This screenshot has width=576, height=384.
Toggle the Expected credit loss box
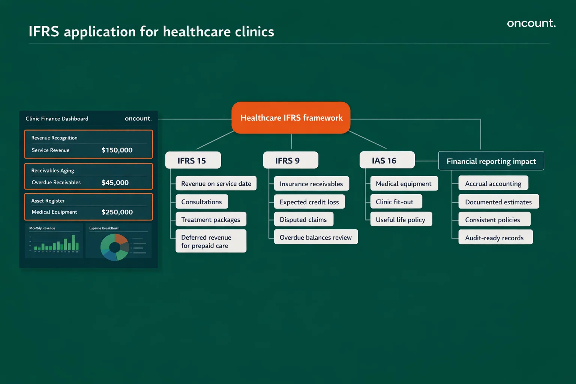[309, 201]
